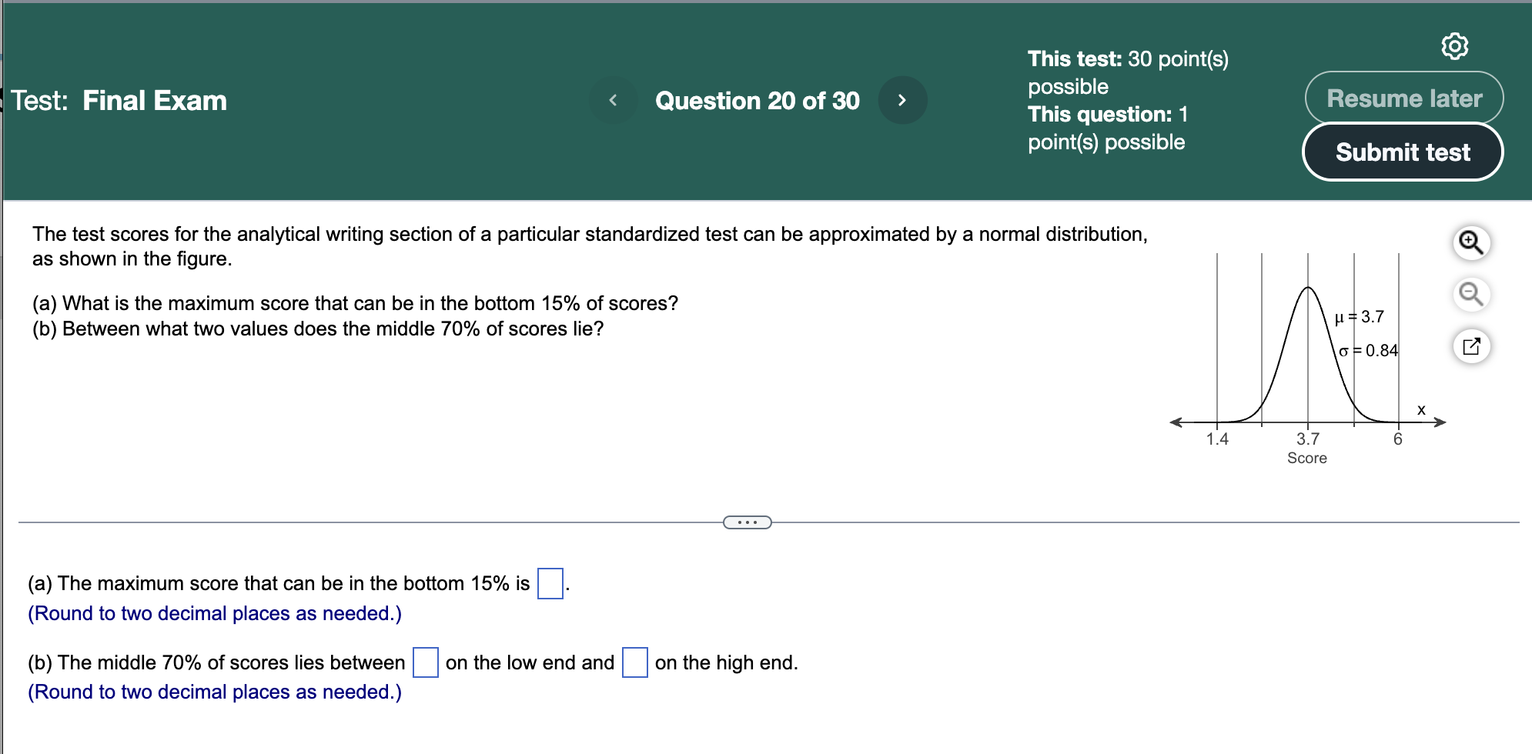
Task: Click the left chevron navigation control
Action: (614, 100)
